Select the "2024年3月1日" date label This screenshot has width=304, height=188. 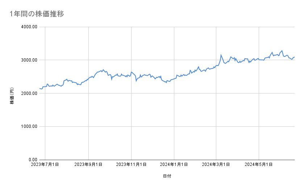click(x=216, y=165)
